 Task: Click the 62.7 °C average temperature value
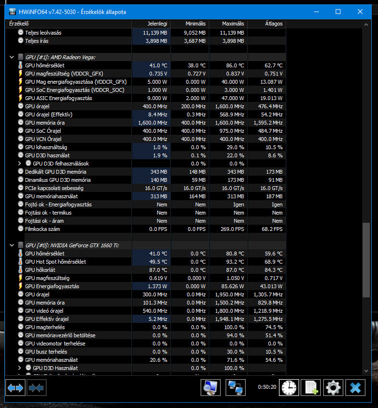point(274,65)
